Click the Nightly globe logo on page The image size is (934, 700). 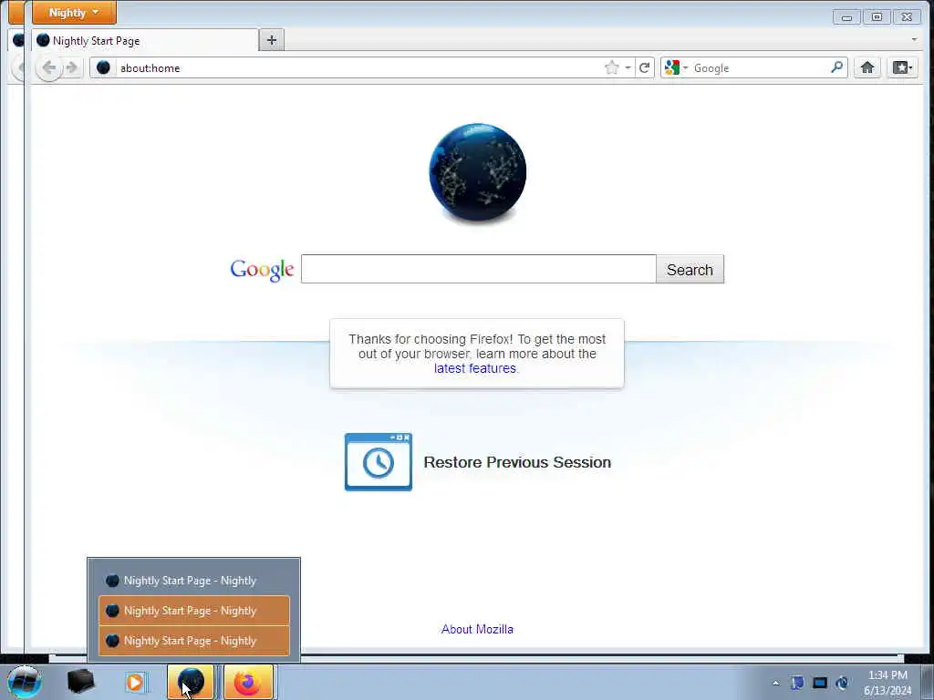tap(478, 172)
